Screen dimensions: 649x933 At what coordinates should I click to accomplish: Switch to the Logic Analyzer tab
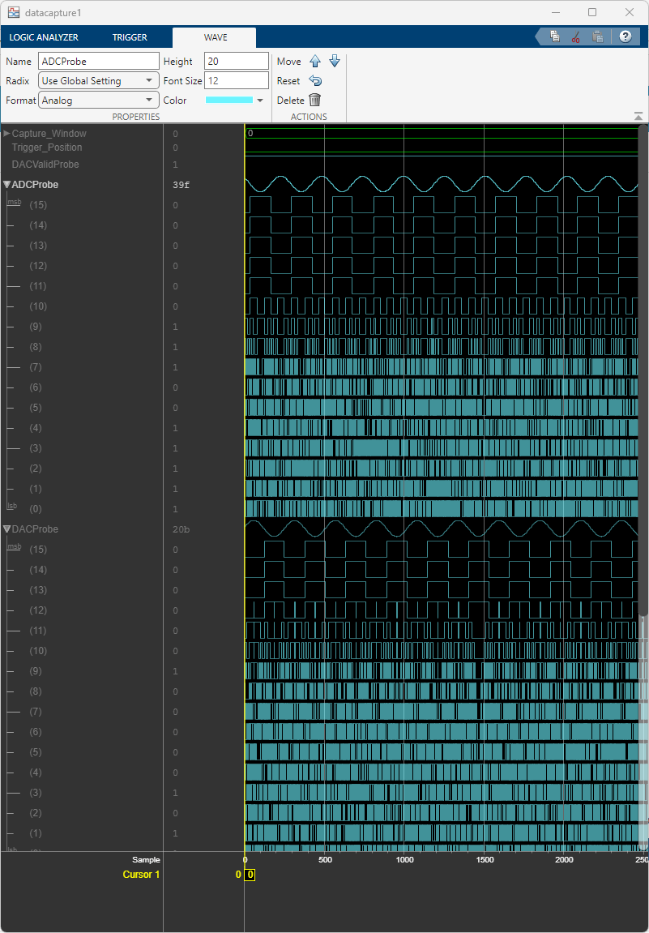(x=44, y=37)
